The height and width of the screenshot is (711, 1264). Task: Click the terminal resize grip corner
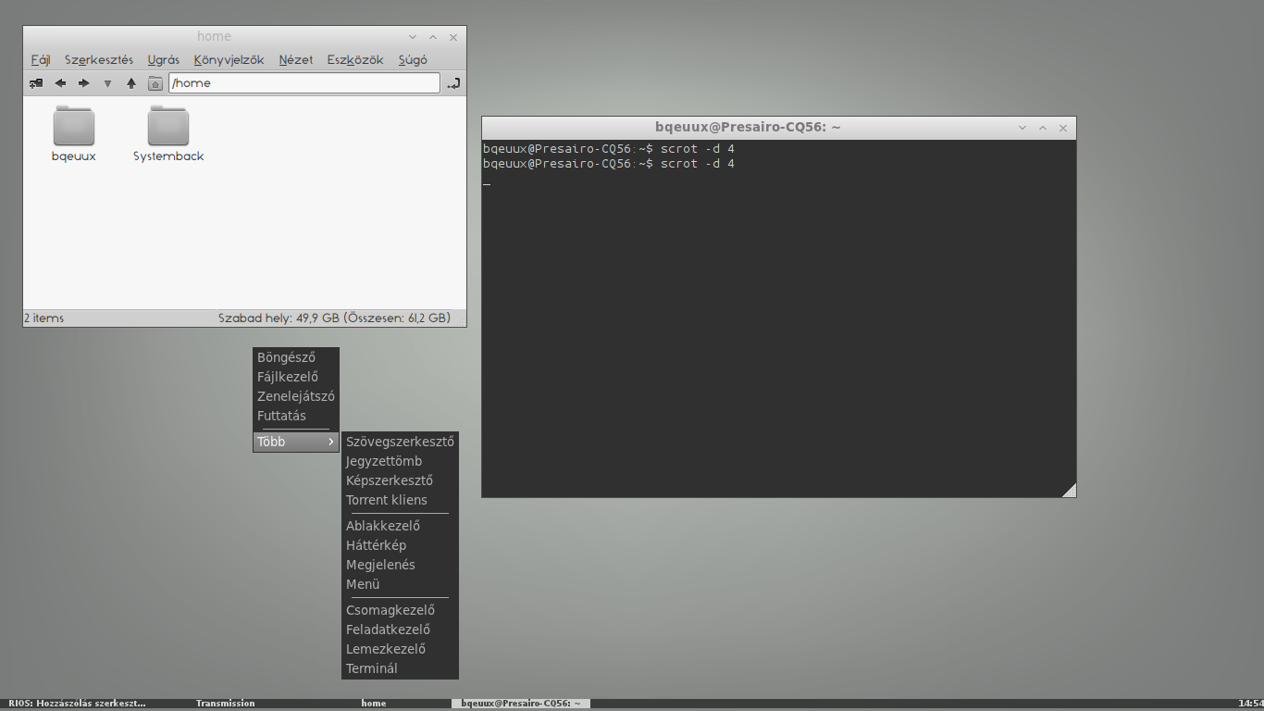[1069, 490]
